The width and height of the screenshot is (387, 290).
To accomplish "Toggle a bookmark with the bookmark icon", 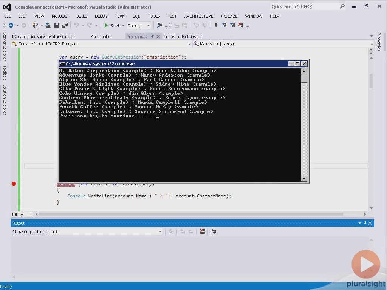I will (216, 25).
